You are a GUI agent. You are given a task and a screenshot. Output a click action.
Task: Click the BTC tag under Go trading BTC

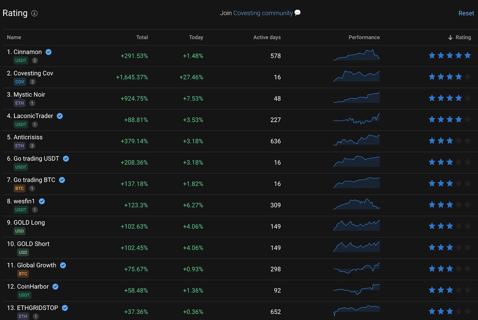[20, 188]
